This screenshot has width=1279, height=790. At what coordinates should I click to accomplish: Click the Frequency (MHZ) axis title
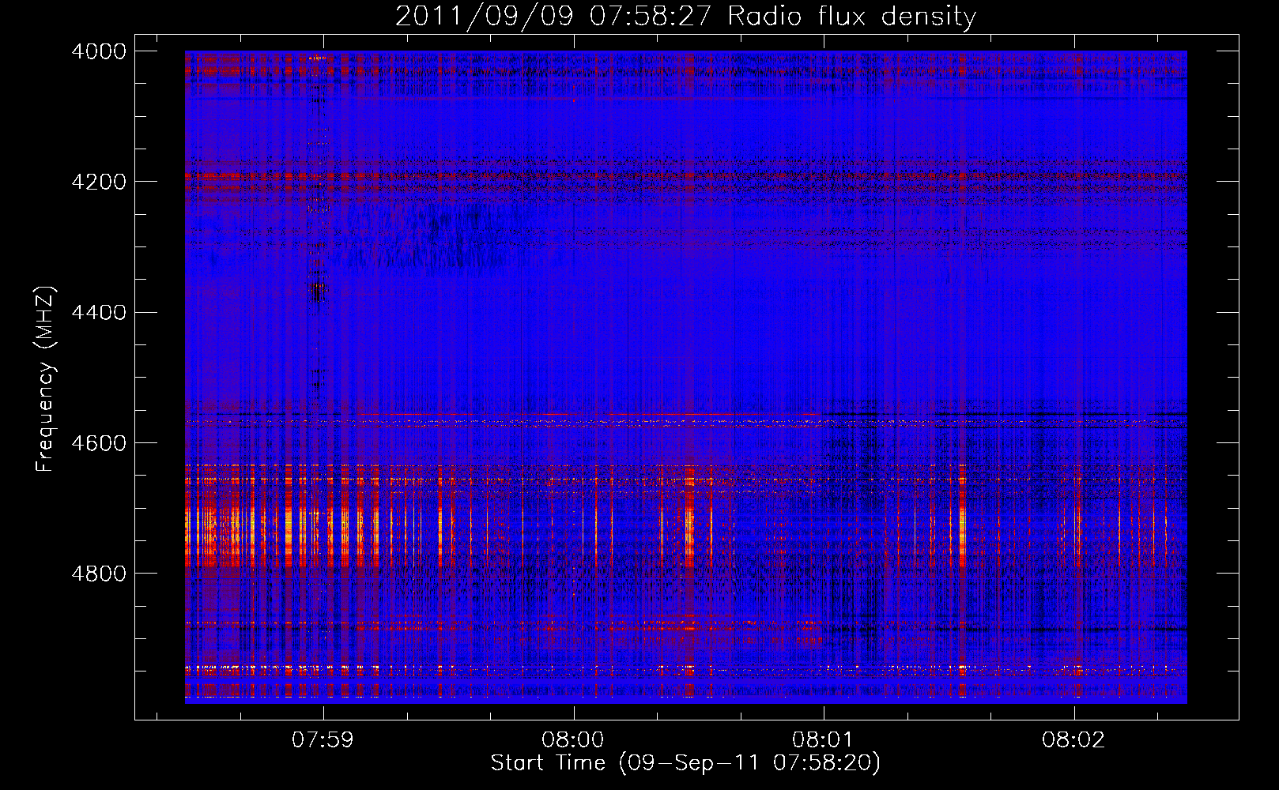click(46, 379)
